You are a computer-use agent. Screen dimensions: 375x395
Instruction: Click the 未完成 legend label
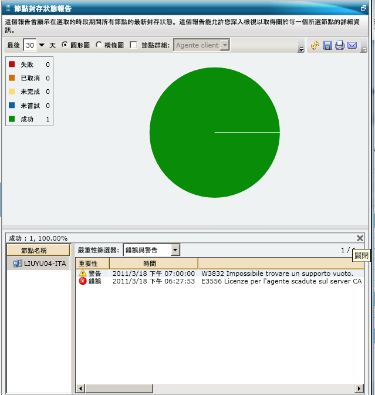coord(30,92)
